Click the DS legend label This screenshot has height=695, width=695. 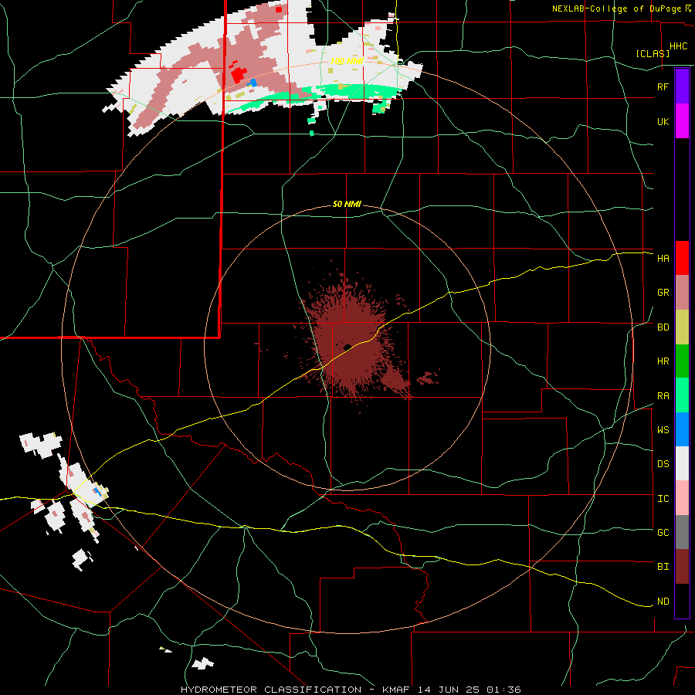pos(663,464)
